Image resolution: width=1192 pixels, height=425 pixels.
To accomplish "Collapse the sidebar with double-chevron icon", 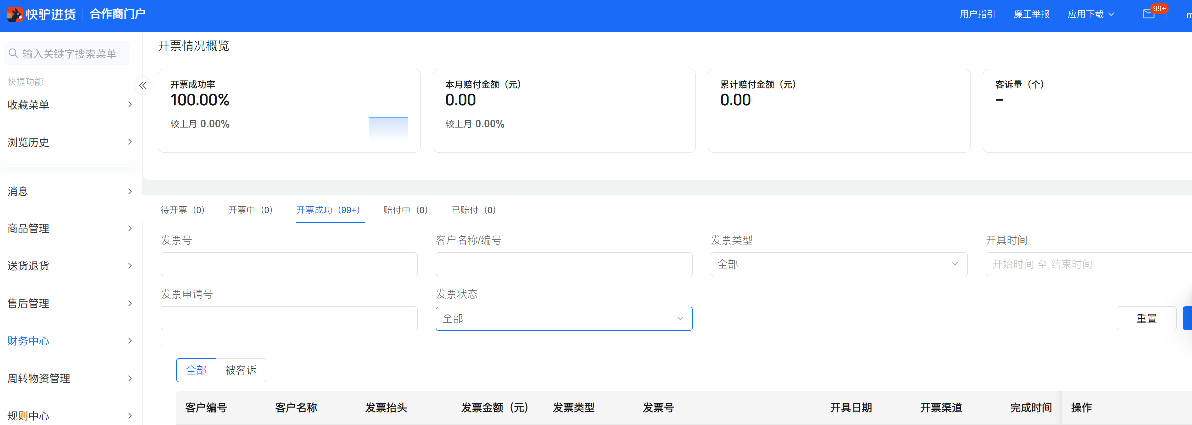I will point(143,85).
